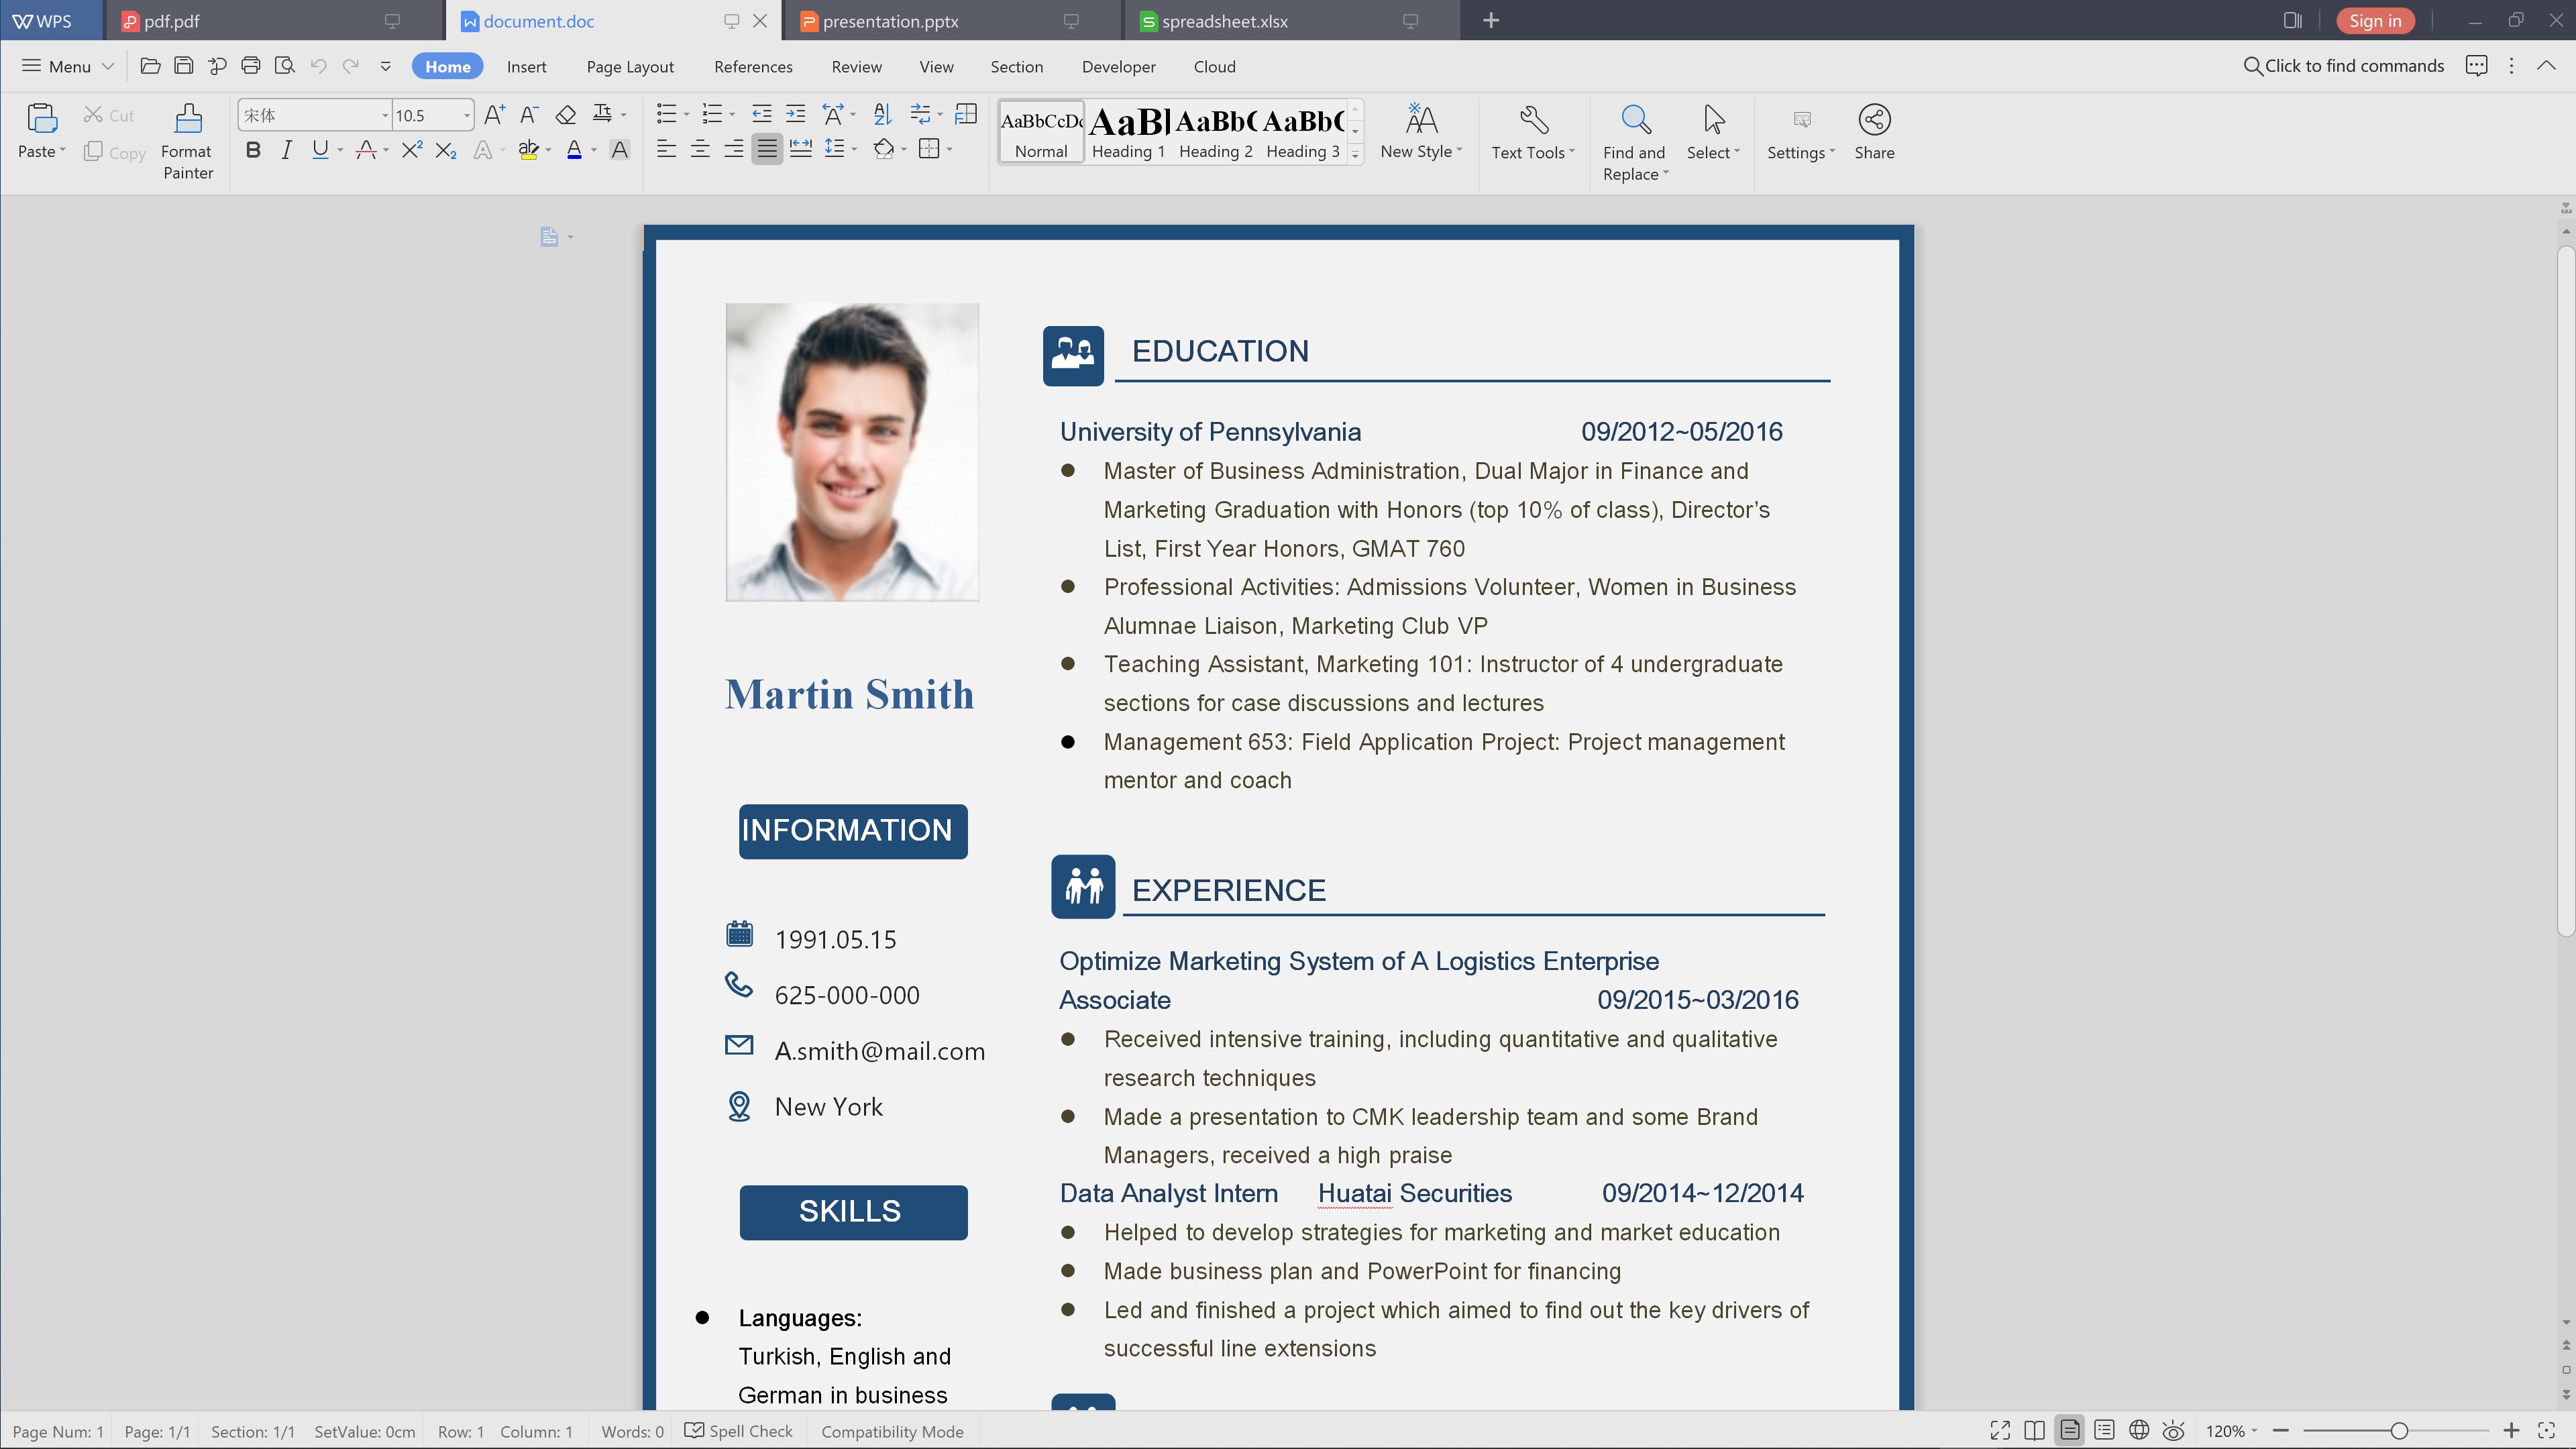Switch to the Review ribbon tab
The height and width of the screenshot is (1449, 2576).
tap(856, 66)
